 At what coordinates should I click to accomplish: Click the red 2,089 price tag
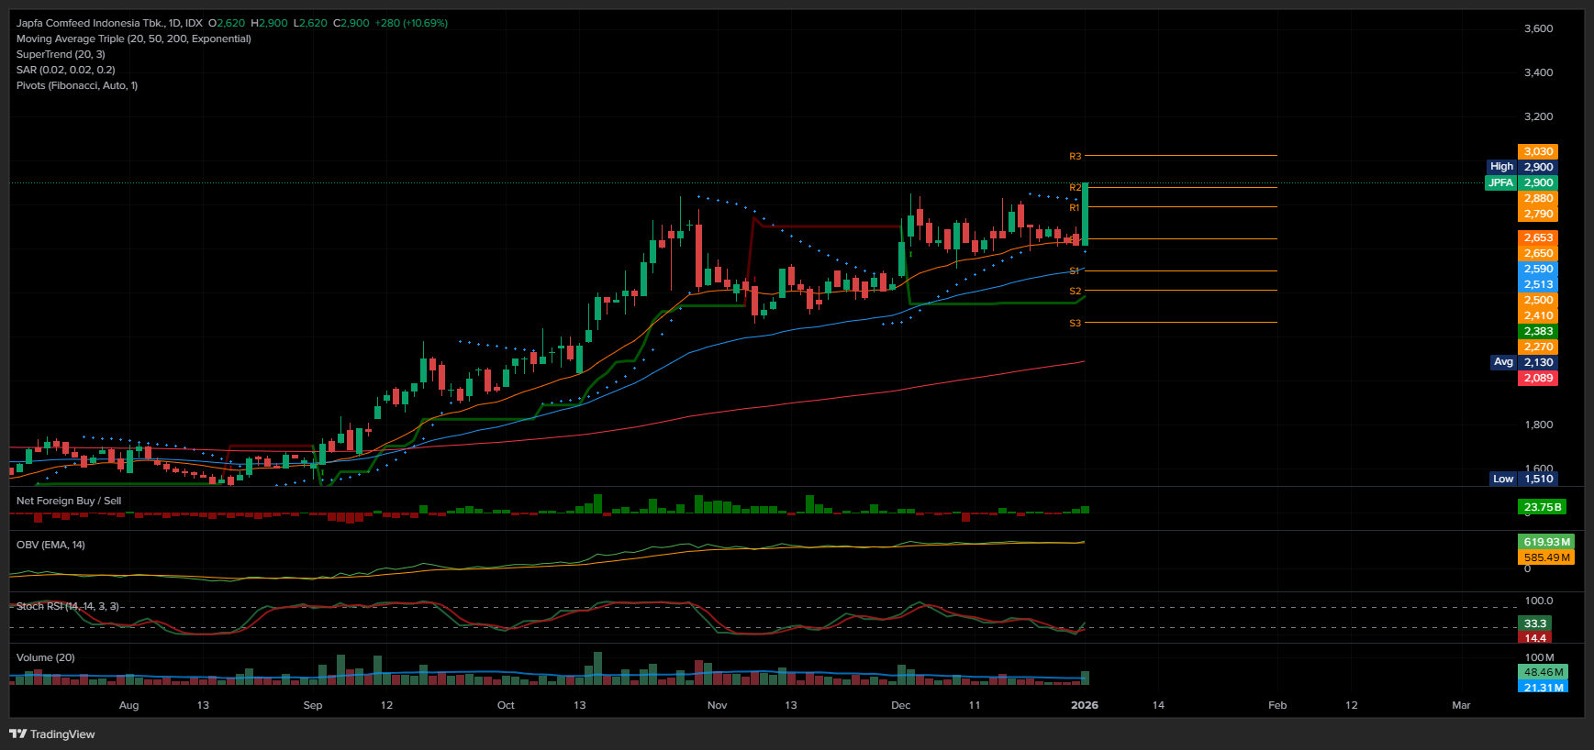(1538, 378)
